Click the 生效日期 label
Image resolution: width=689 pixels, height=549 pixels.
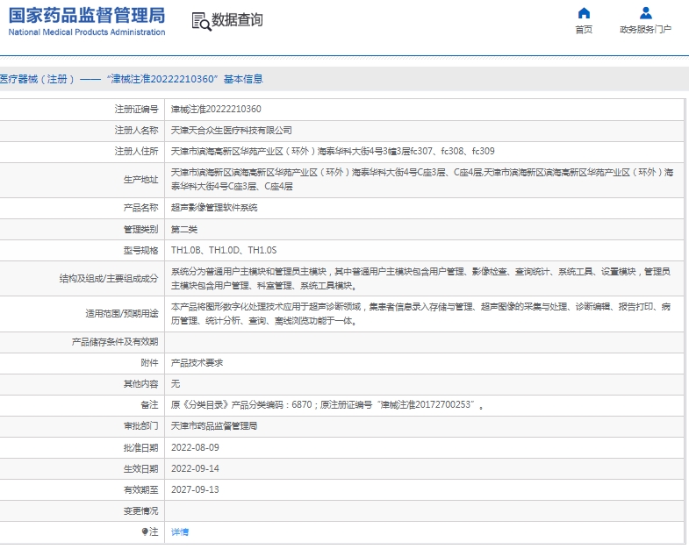click(x=140, y=468)
